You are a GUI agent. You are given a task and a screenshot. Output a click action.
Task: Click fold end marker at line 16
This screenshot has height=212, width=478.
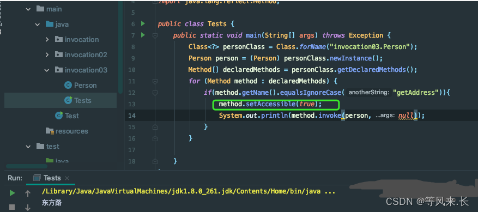pyautogui.click(x=155, y=138)
